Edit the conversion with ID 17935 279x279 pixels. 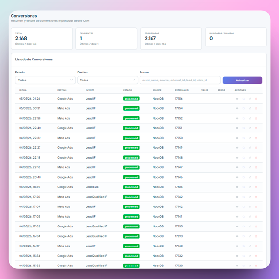click(250, 226)
